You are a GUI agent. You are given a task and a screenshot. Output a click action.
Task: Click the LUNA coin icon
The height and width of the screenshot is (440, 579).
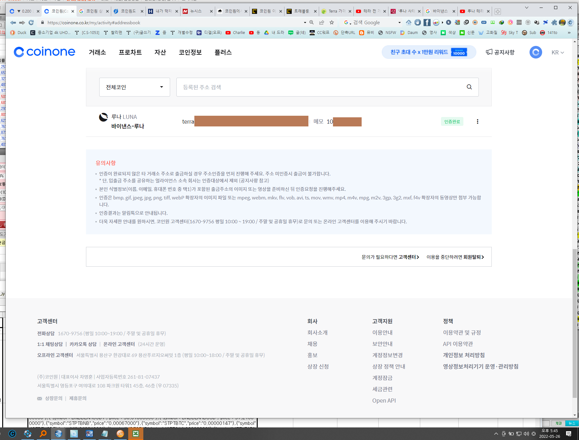pyautogui.click(x=103, y=117)
